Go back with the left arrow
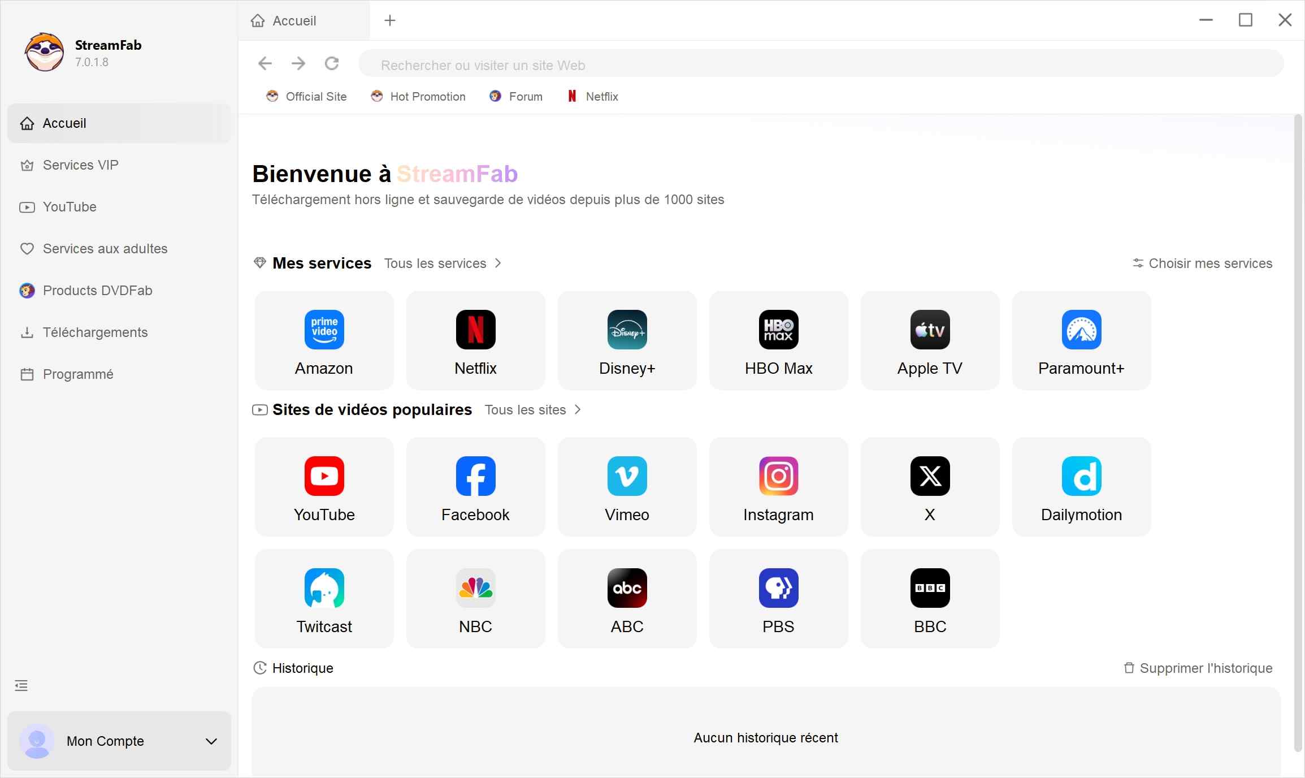This screenshot has height=778, width=1305. pos(265,63)
